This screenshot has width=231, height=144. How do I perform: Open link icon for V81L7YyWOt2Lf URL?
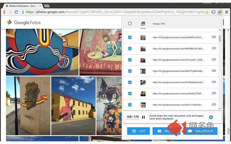(214, 104)
